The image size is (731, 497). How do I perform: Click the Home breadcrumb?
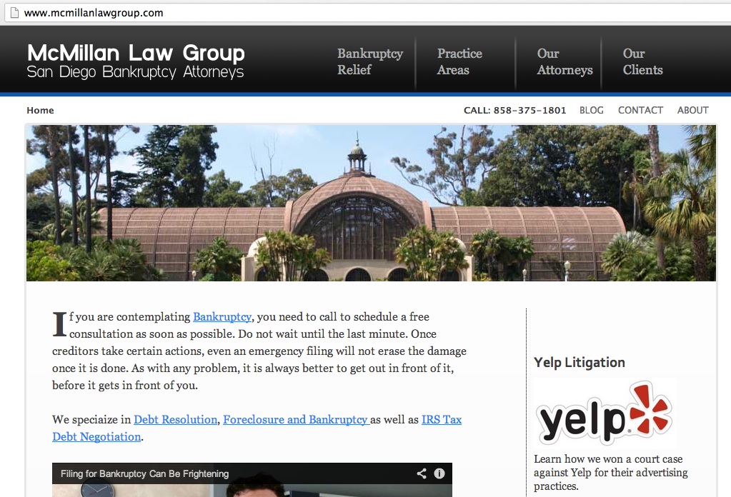coord(40,111)
